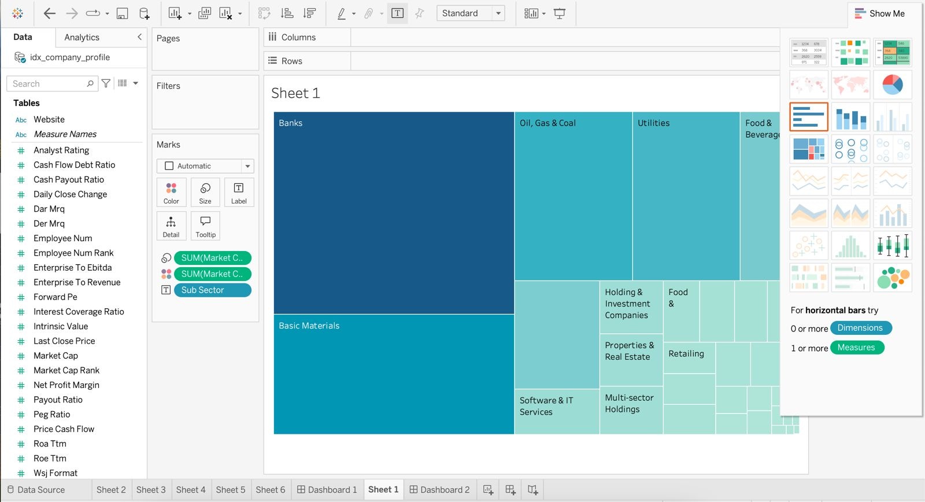Click the new worksheet toolbar icon

175,13
